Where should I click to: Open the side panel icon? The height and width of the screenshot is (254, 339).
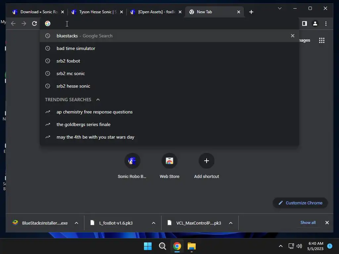(x=305, y=23)
